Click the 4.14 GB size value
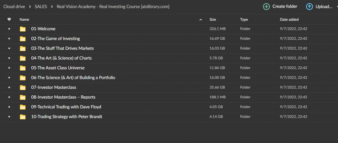 (x=216, y=117)
